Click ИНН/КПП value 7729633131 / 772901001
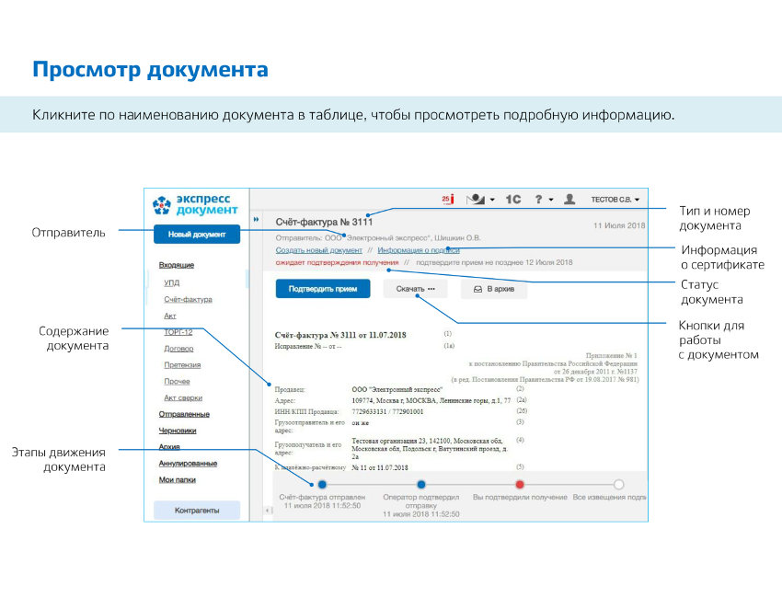Viewport: 782px width, 598px height. (x=387, y=411)
